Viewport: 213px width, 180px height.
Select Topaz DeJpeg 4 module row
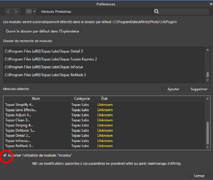[x=104, y=125]
